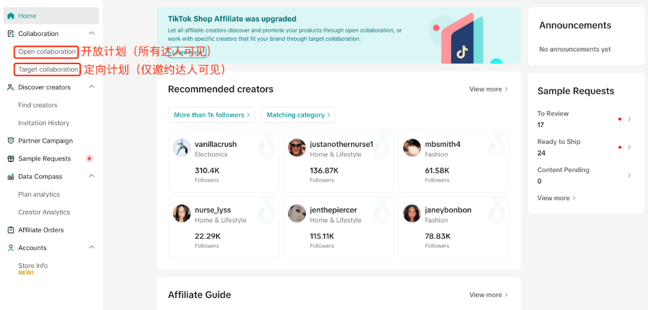The width and height of the screenshot is (648, 310).
Task: Click the mbsmith4 creator name
Action: [x=443, y=144]
